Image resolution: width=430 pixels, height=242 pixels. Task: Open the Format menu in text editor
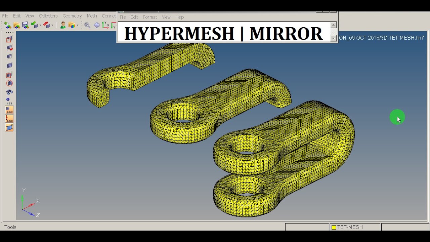coord(150,17)
